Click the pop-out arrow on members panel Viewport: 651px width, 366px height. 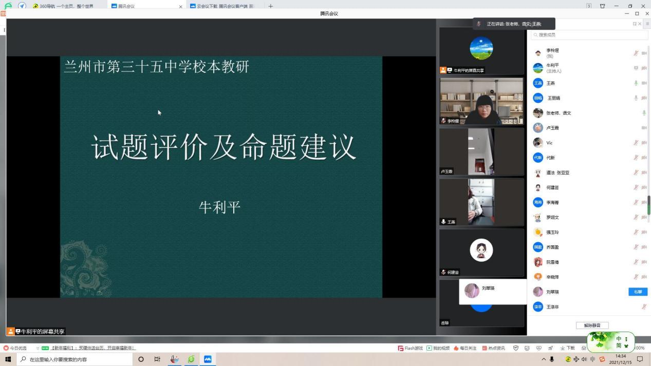pos(636,24)
